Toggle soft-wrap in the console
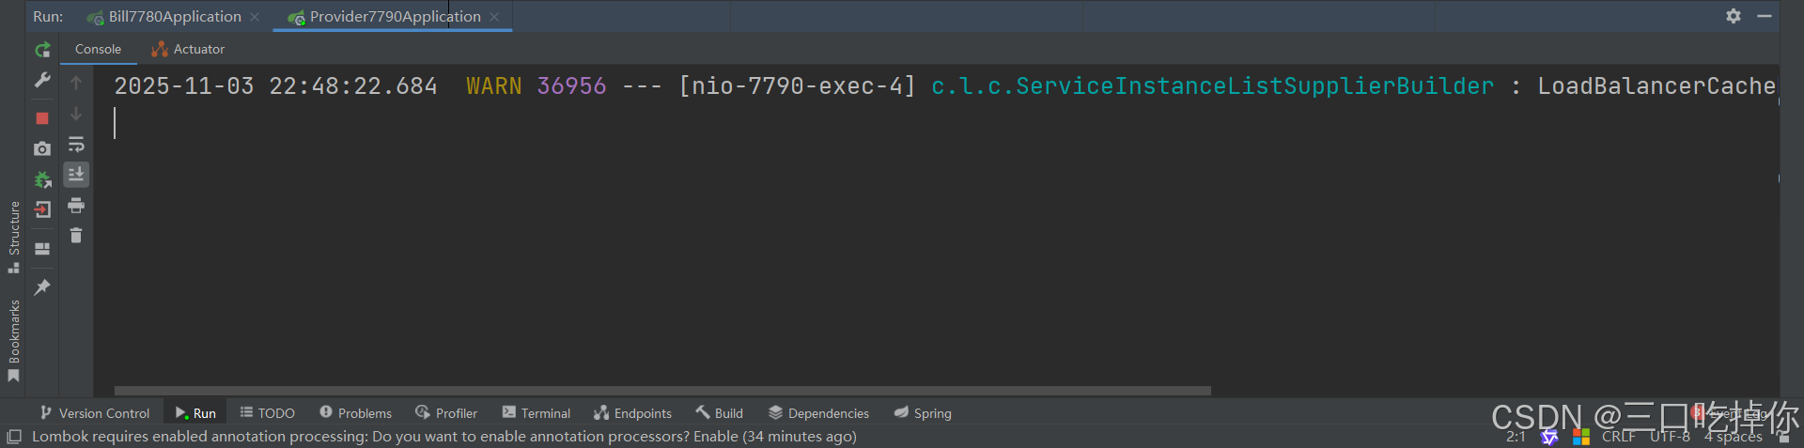 (x=76, y=145)
